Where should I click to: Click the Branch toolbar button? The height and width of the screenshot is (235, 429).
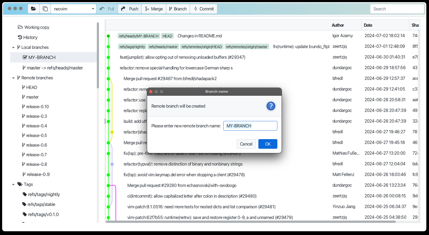tap(178, 9)
